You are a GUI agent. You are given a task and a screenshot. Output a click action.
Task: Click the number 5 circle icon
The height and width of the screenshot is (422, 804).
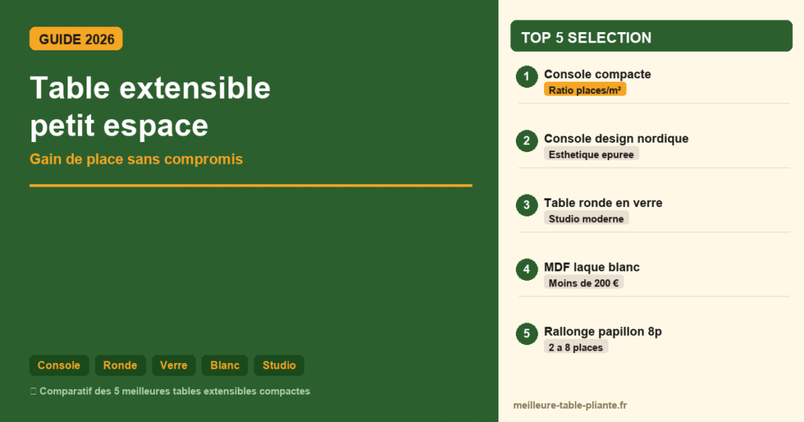pyautogui.click(x=527, y=334)
